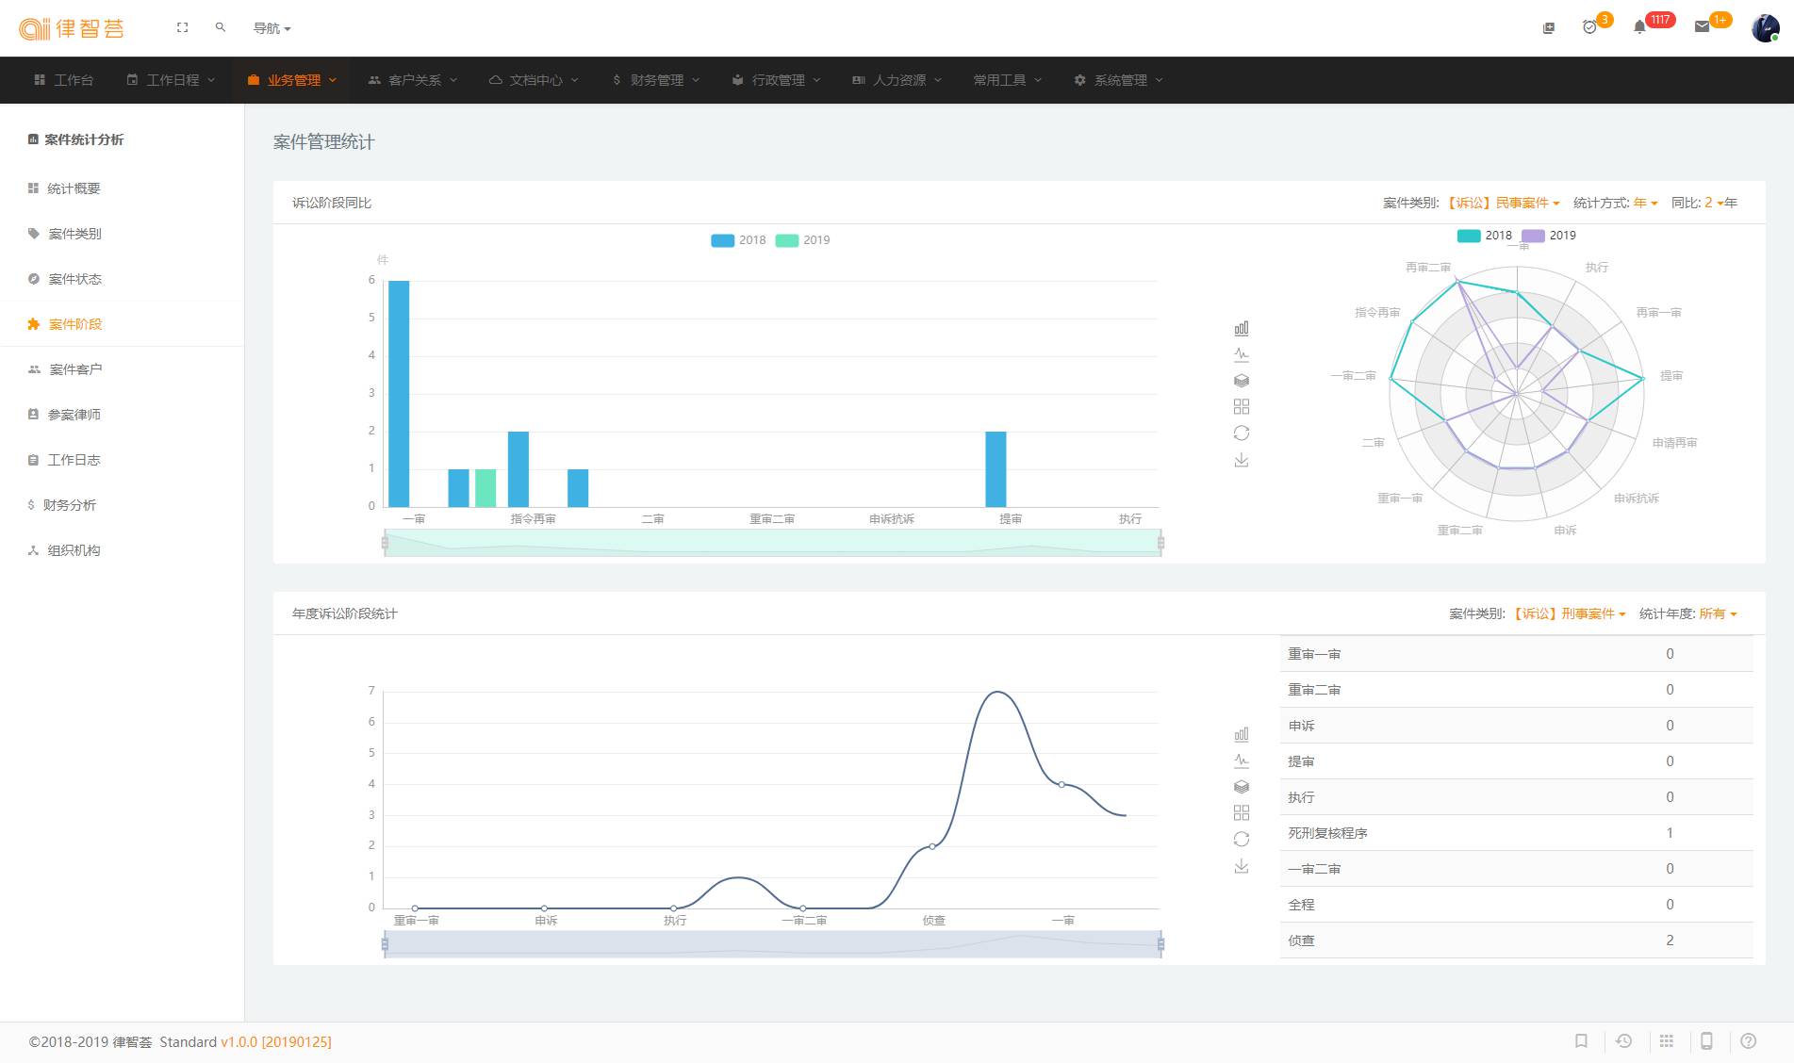Expand the 导航 dropdown in header
The height and width of the screenshot is (1063, 1794).
click(272, 28)
